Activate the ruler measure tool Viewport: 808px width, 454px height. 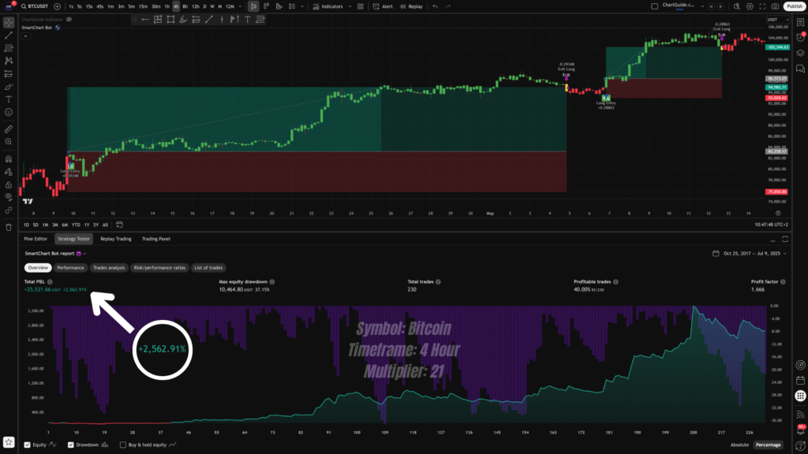[x=9, y=128]
